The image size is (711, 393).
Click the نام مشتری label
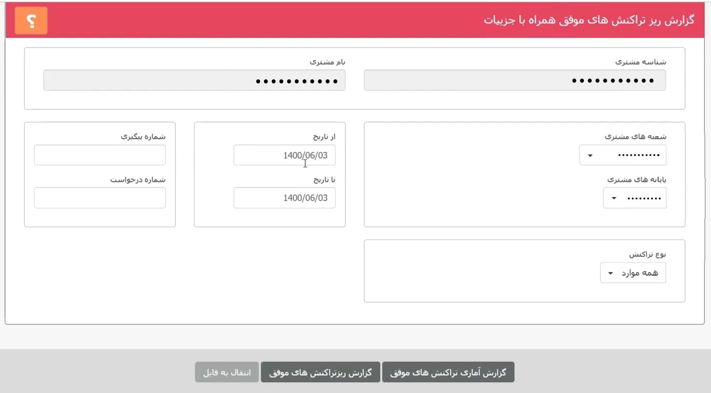(x=328, y=62)
